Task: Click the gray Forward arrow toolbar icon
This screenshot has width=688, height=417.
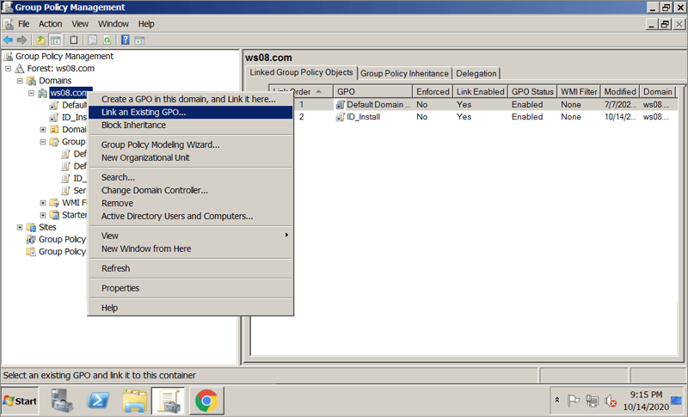Action: click(x=21, y=40)
